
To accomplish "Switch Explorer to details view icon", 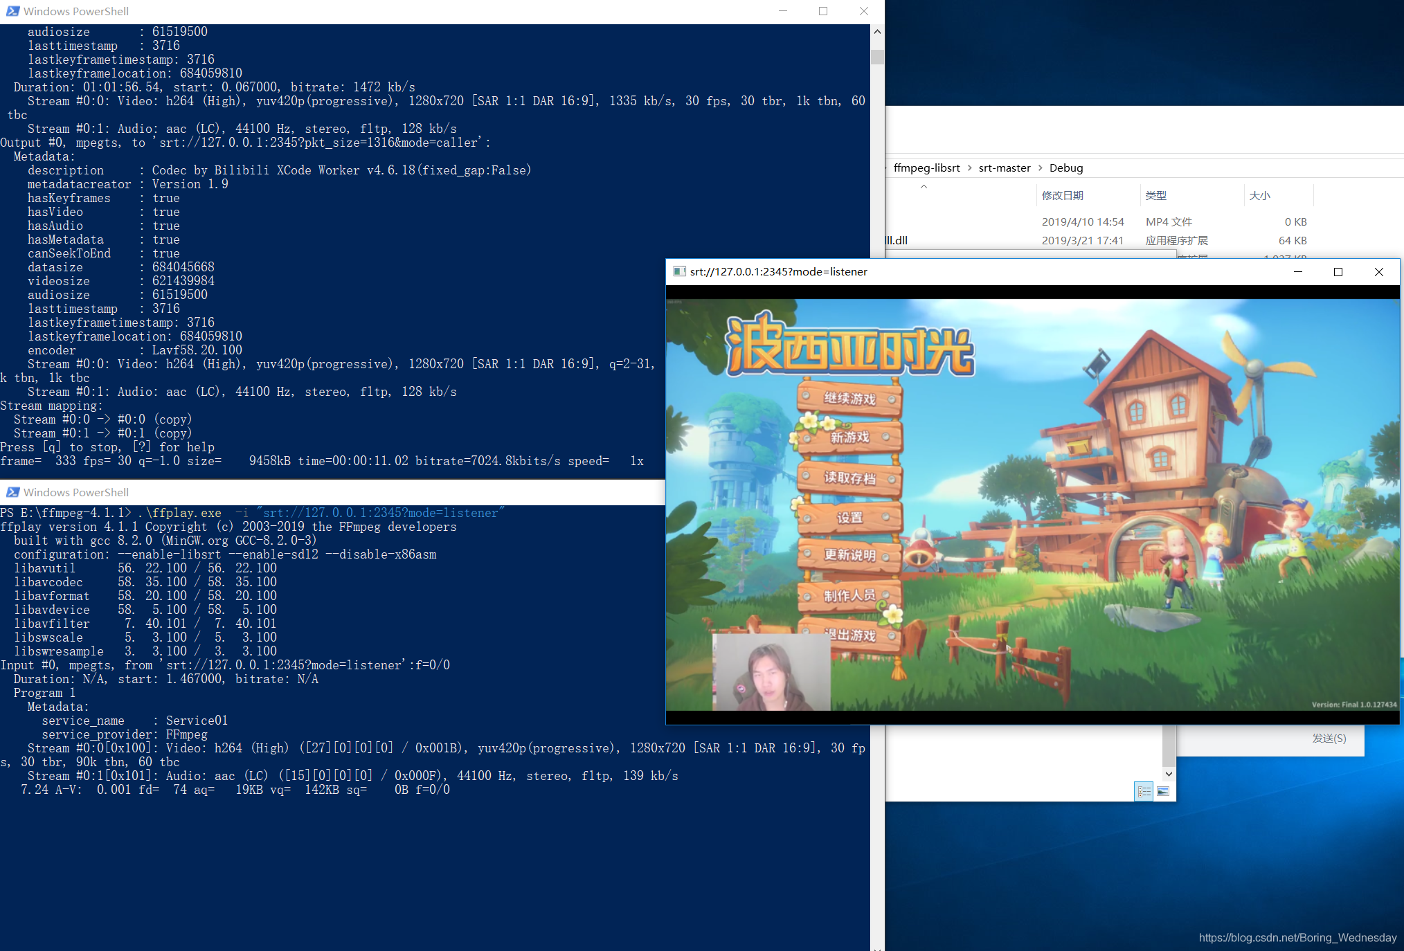I will point(1144,791).
